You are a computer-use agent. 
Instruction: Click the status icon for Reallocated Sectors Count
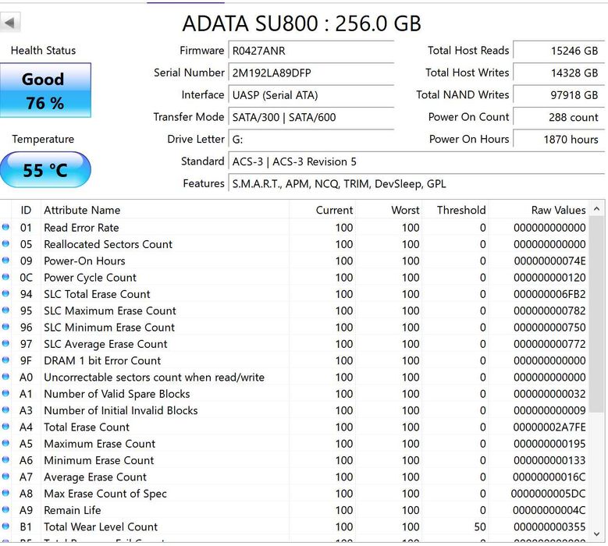point(5,243)
